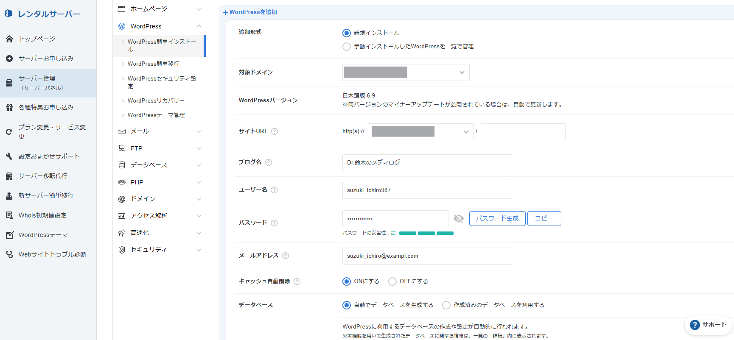Open the サポート help button
The width and height of the screenshot is (734, 340).
(708, 325)
